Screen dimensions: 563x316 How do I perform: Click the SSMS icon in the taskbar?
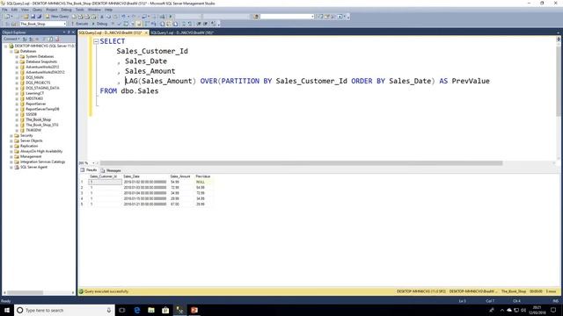pyautogui.click(x=179, y=310)
